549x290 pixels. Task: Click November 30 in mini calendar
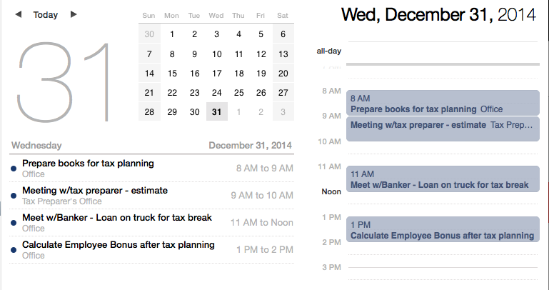tap(149, 34)
